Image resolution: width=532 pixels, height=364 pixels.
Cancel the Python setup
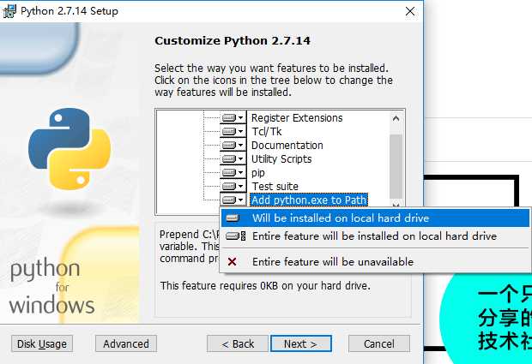pos(379,344)
